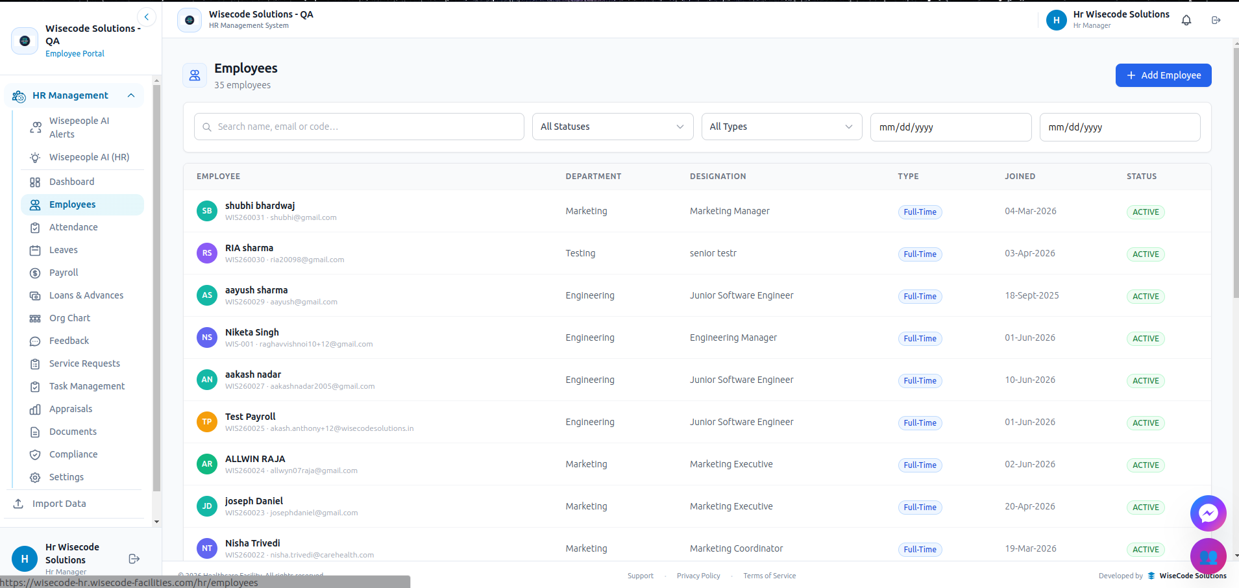Open the All Types dropdown
This screenshot has height=588, width=1239.
click(781, 127)
